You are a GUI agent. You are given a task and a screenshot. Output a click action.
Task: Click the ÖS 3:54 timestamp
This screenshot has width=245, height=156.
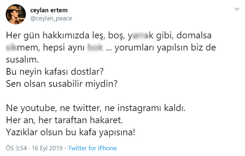(x=16, y=148)
